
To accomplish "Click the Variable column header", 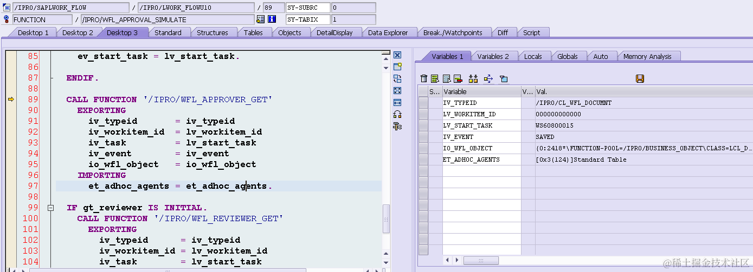I will (x=481, y=91).
